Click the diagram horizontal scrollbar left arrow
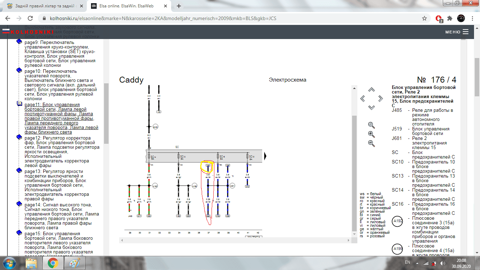 (122, 240)
